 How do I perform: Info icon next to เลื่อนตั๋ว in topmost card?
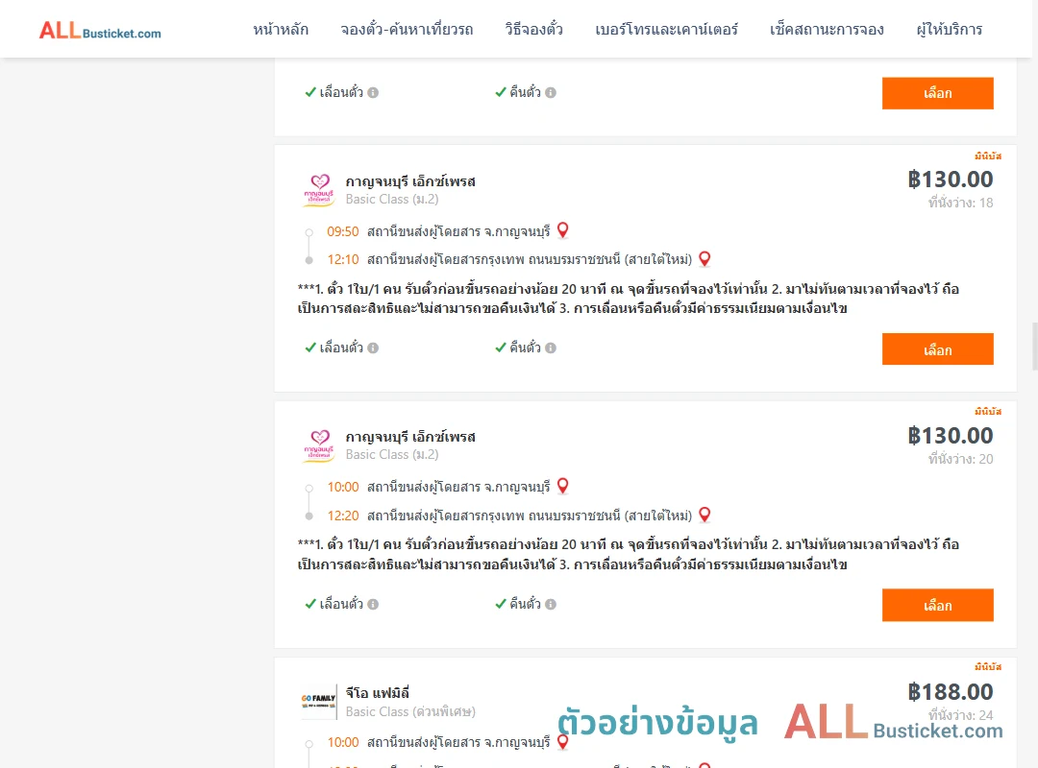click(x=373, y=92)
